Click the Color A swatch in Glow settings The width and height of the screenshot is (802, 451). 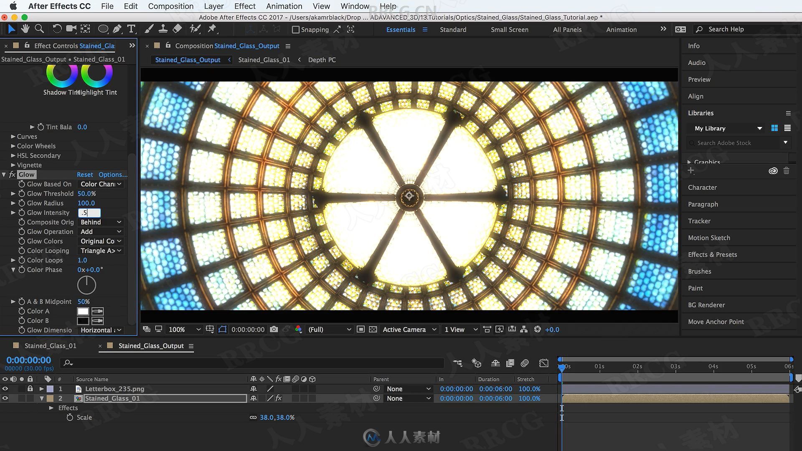[x=83, y=311]
